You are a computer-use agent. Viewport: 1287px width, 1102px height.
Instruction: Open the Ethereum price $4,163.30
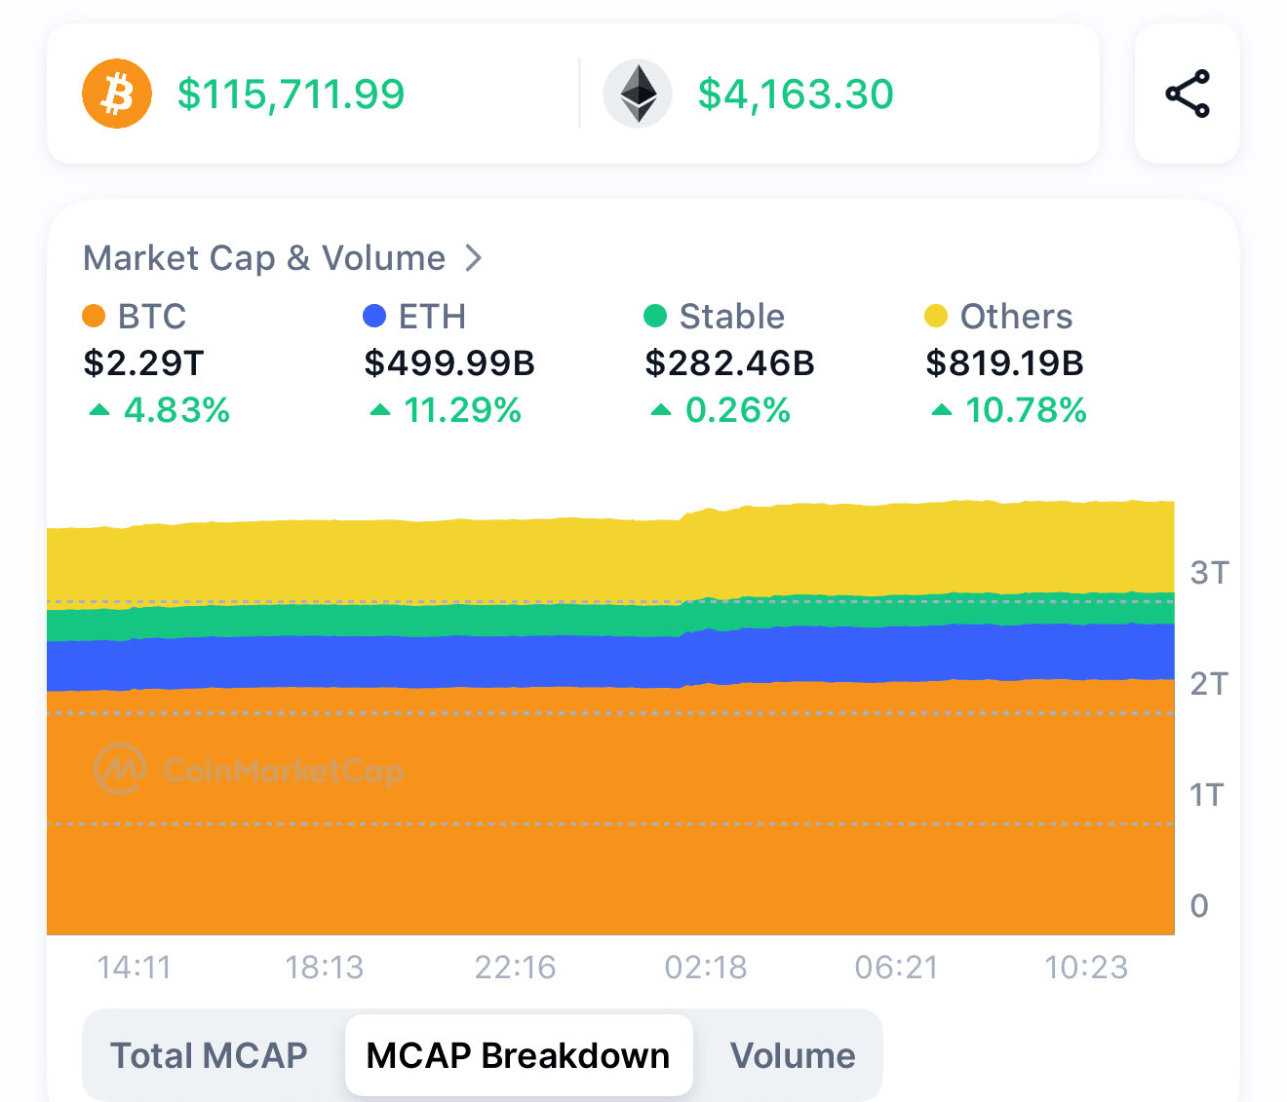pyautogui.click(x=796, y=95)
